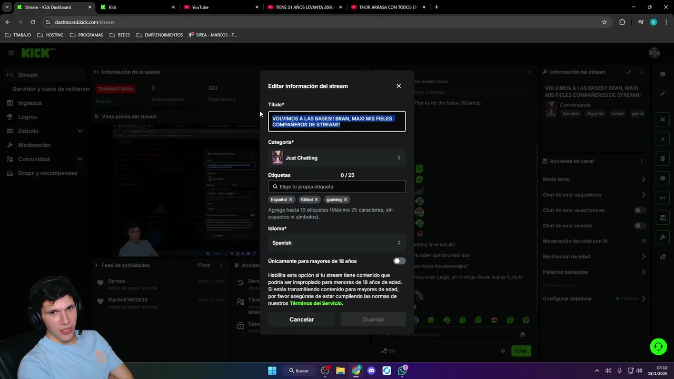
Task: Click the Cancelar button
Action: point(302,320)
